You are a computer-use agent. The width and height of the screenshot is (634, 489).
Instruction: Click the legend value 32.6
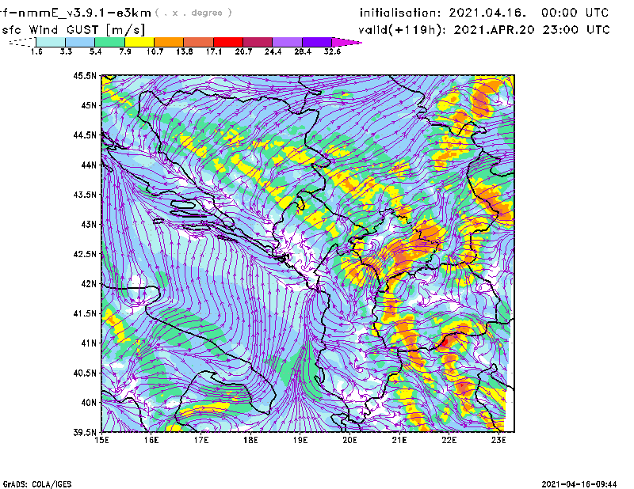[332, 51]
